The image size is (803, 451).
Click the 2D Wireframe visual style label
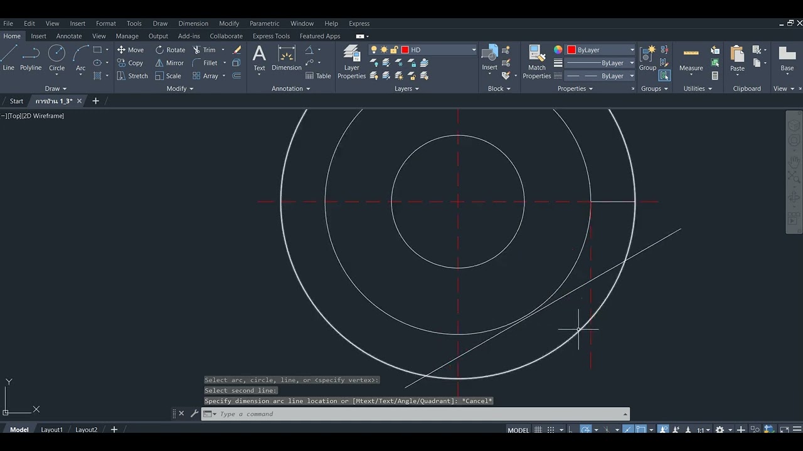43,116
